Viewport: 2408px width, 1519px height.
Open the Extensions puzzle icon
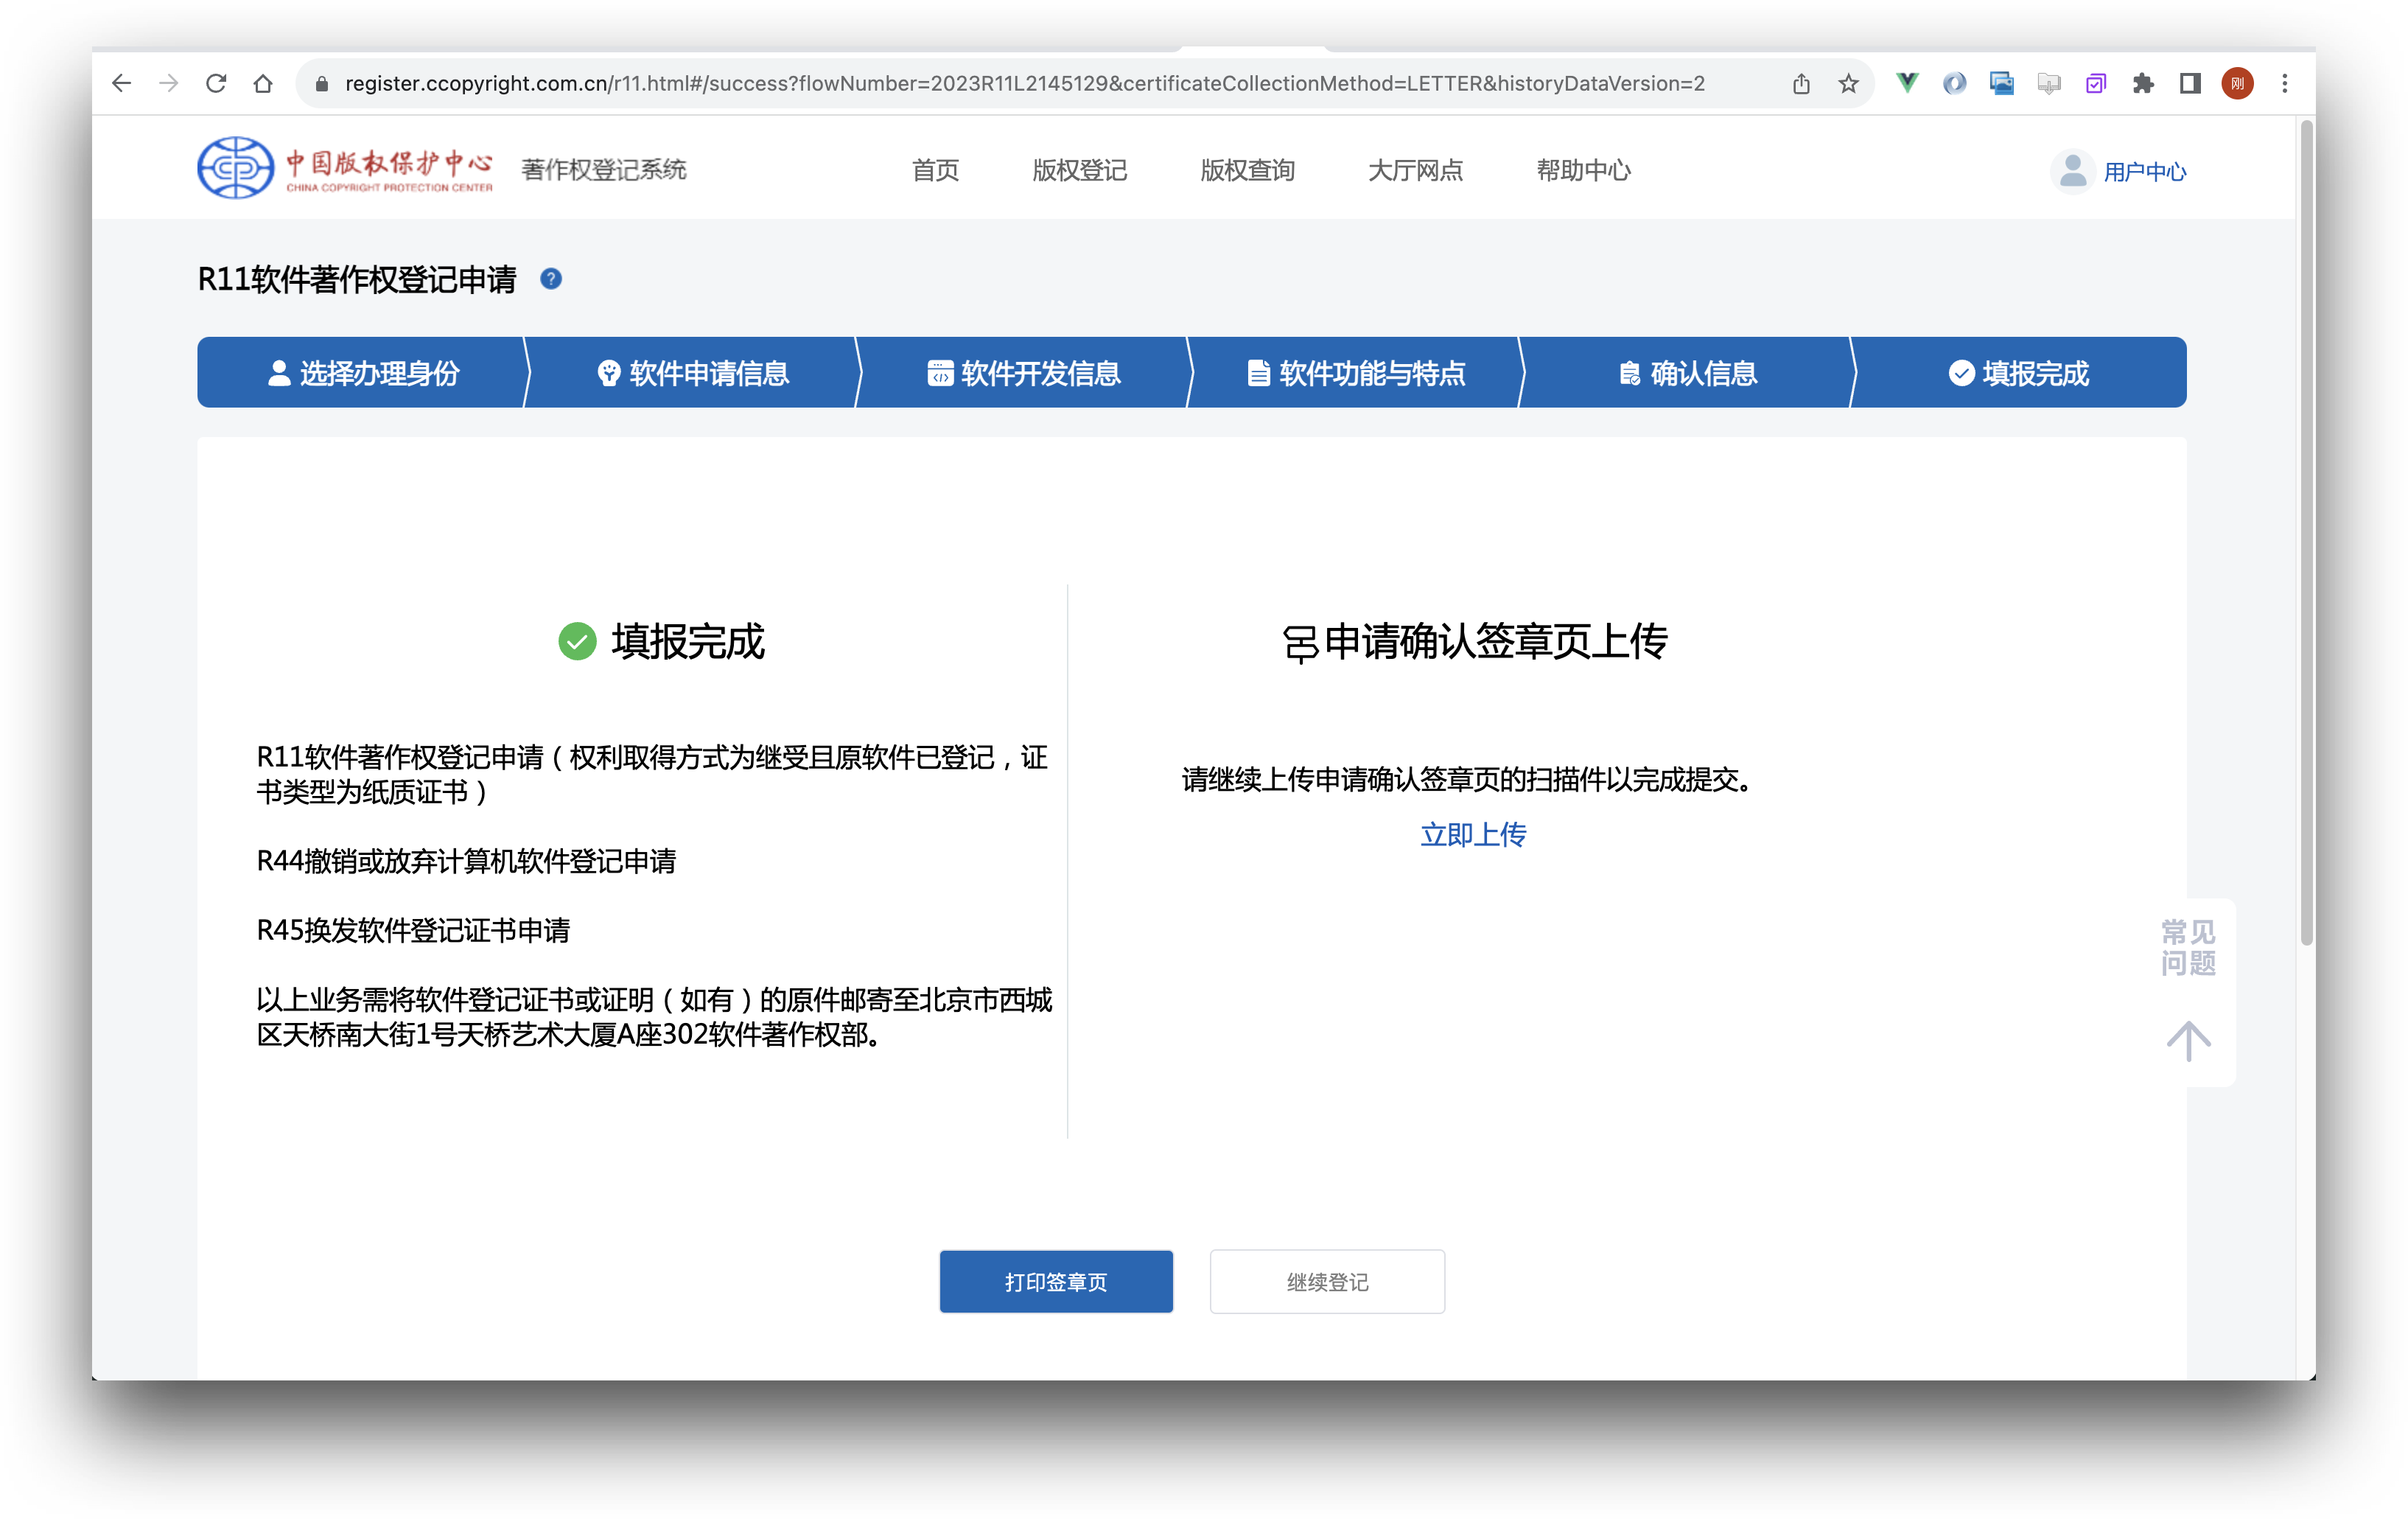2143,84
